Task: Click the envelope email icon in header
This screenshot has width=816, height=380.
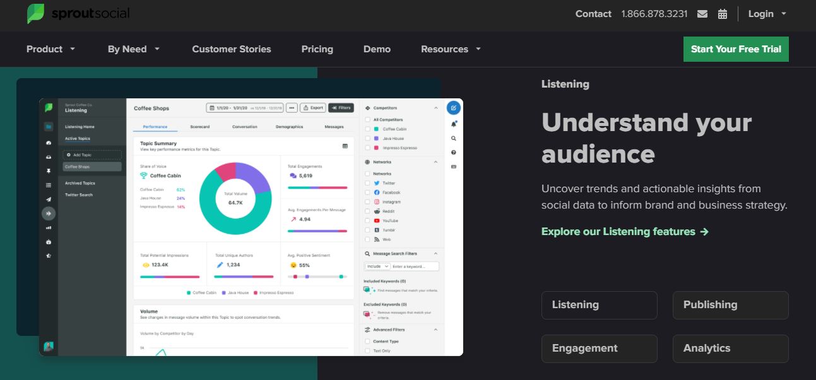Action: tap(702, 14)
